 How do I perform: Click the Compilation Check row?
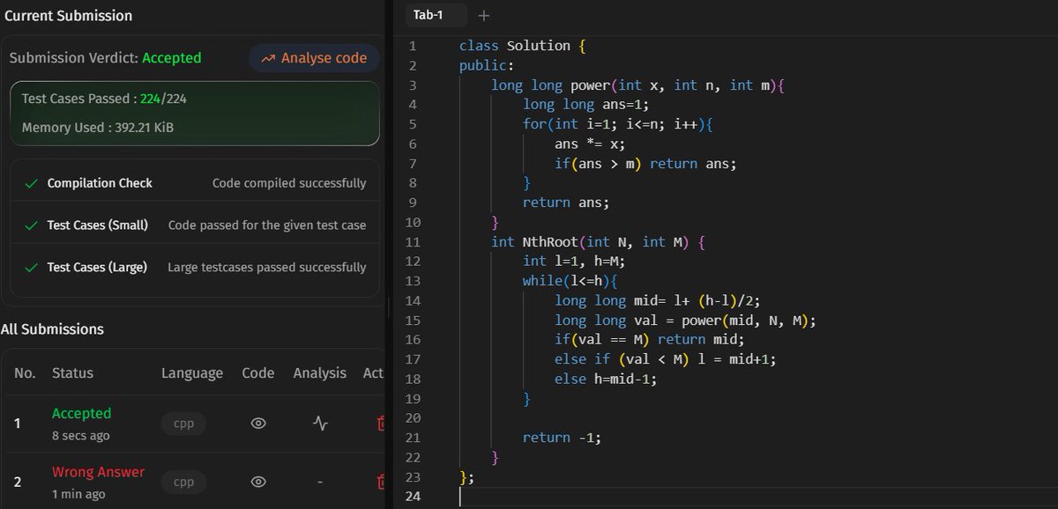(195, 183)
